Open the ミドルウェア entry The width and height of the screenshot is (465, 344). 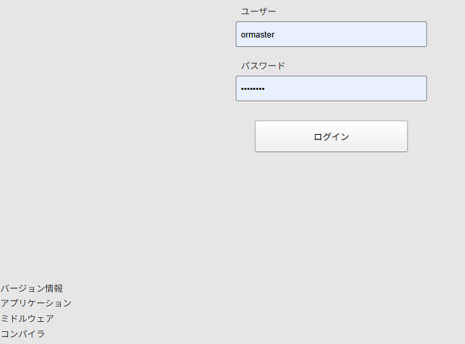coord(27,319)
